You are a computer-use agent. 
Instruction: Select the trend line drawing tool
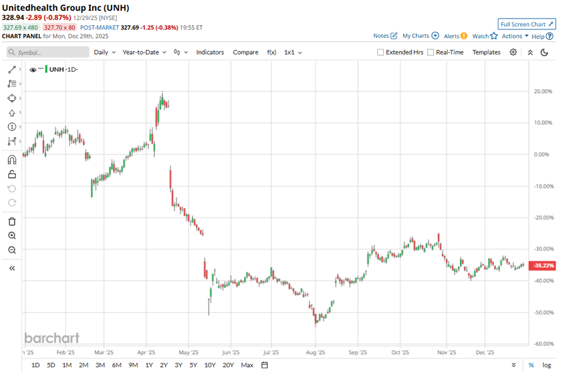pos(12,69)
